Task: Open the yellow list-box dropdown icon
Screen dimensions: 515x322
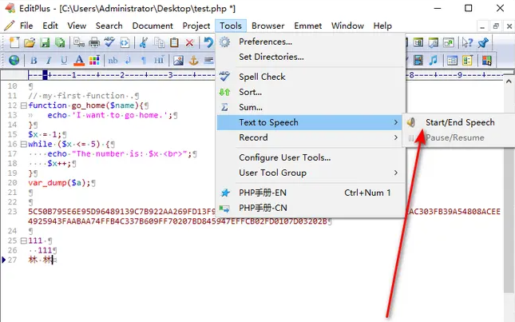Action: pyautogui.click(x=467, y=61)
